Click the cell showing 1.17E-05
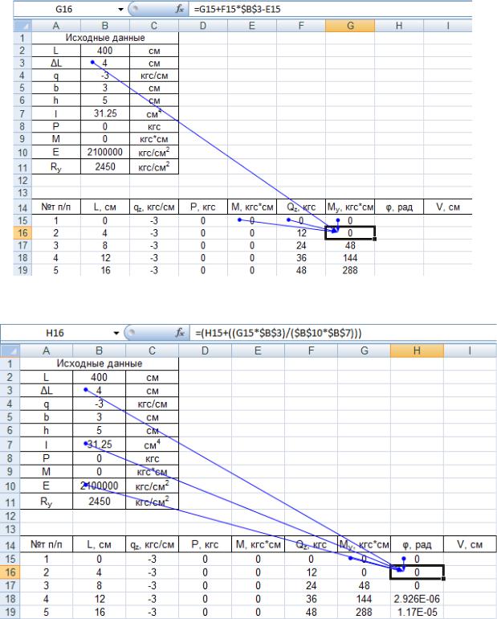 tap(417, 613)
